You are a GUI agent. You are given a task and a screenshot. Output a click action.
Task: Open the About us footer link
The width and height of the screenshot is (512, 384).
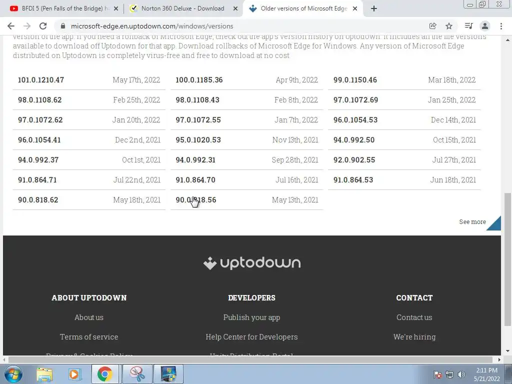point(89,317)
